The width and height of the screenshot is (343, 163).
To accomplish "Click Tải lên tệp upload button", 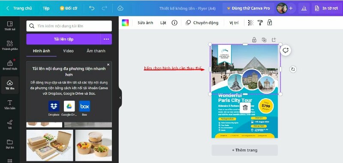I will pyautogui.click(x=63, y=39).
